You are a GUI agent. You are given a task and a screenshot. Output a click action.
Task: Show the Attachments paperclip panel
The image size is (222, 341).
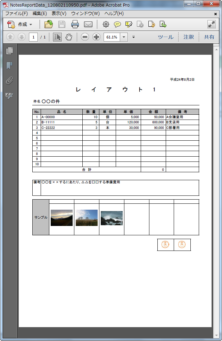click(x=9, y=80)
